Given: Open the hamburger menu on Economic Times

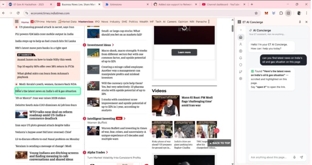Looking at the screenshot, I should coord(17,21).
